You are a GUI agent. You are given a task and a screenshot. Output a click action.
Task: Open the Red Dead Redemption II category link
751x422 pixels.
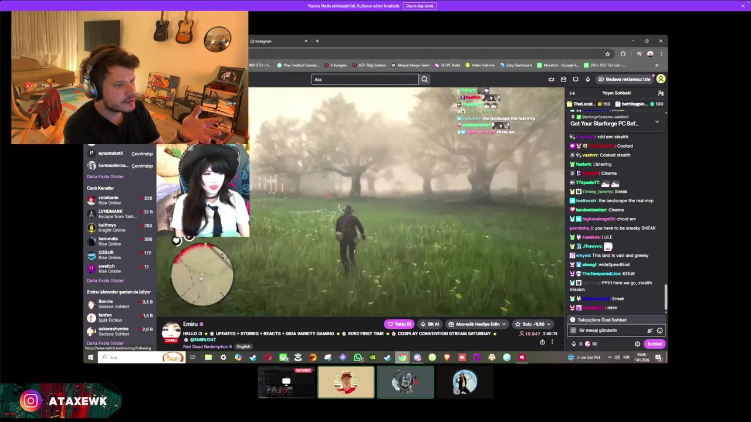207,347
